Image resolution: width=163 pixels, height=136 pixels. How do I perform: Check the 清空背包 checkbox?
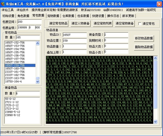point(140,24)
